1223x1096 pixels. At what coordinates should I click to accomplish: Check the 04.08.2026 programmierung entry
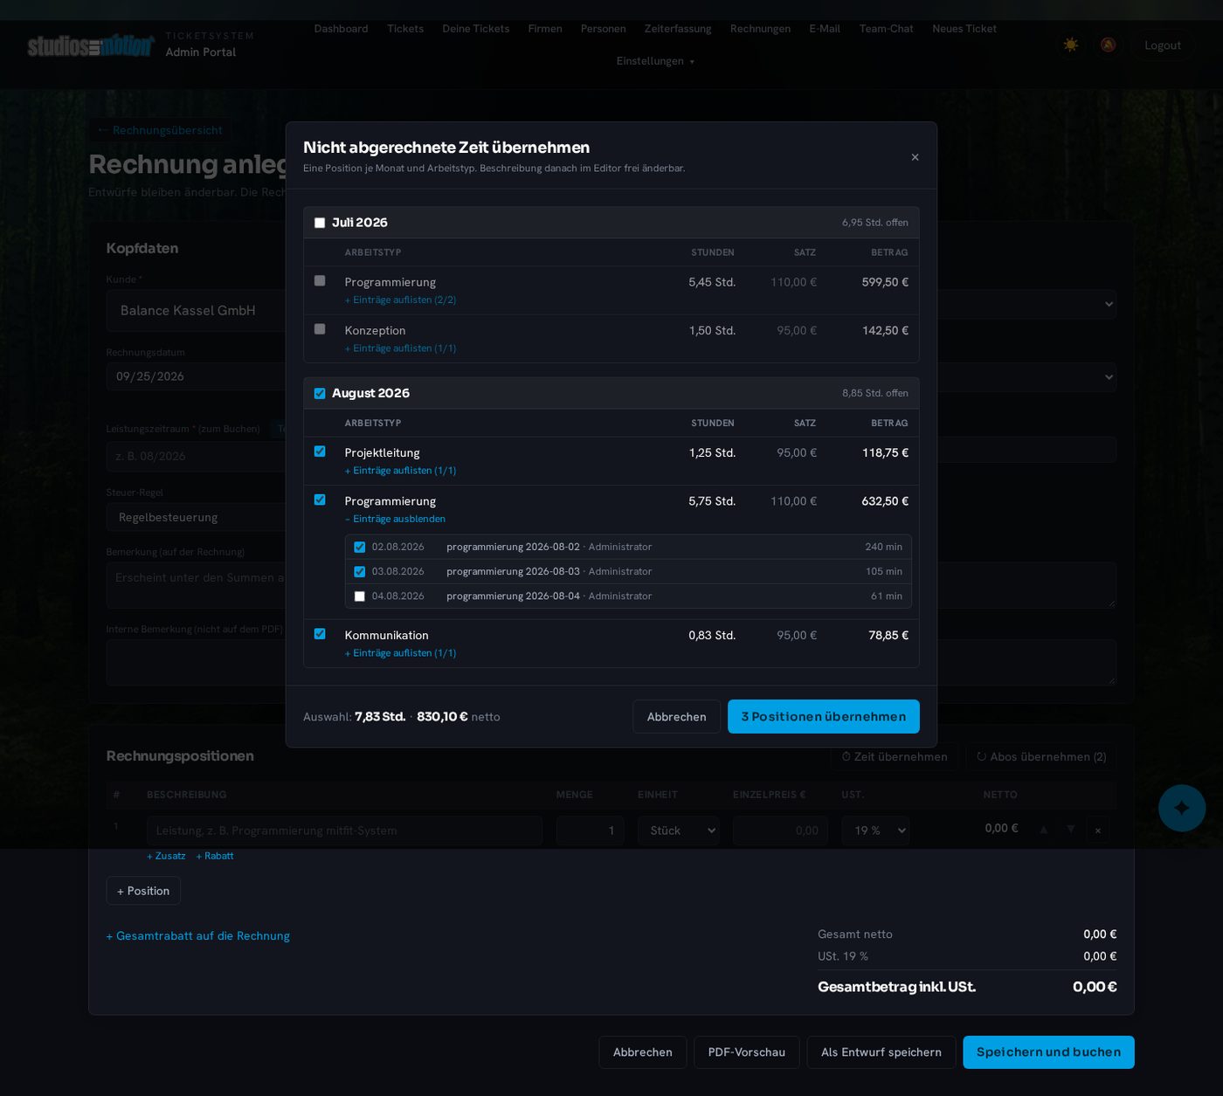(x=360, y=596)
